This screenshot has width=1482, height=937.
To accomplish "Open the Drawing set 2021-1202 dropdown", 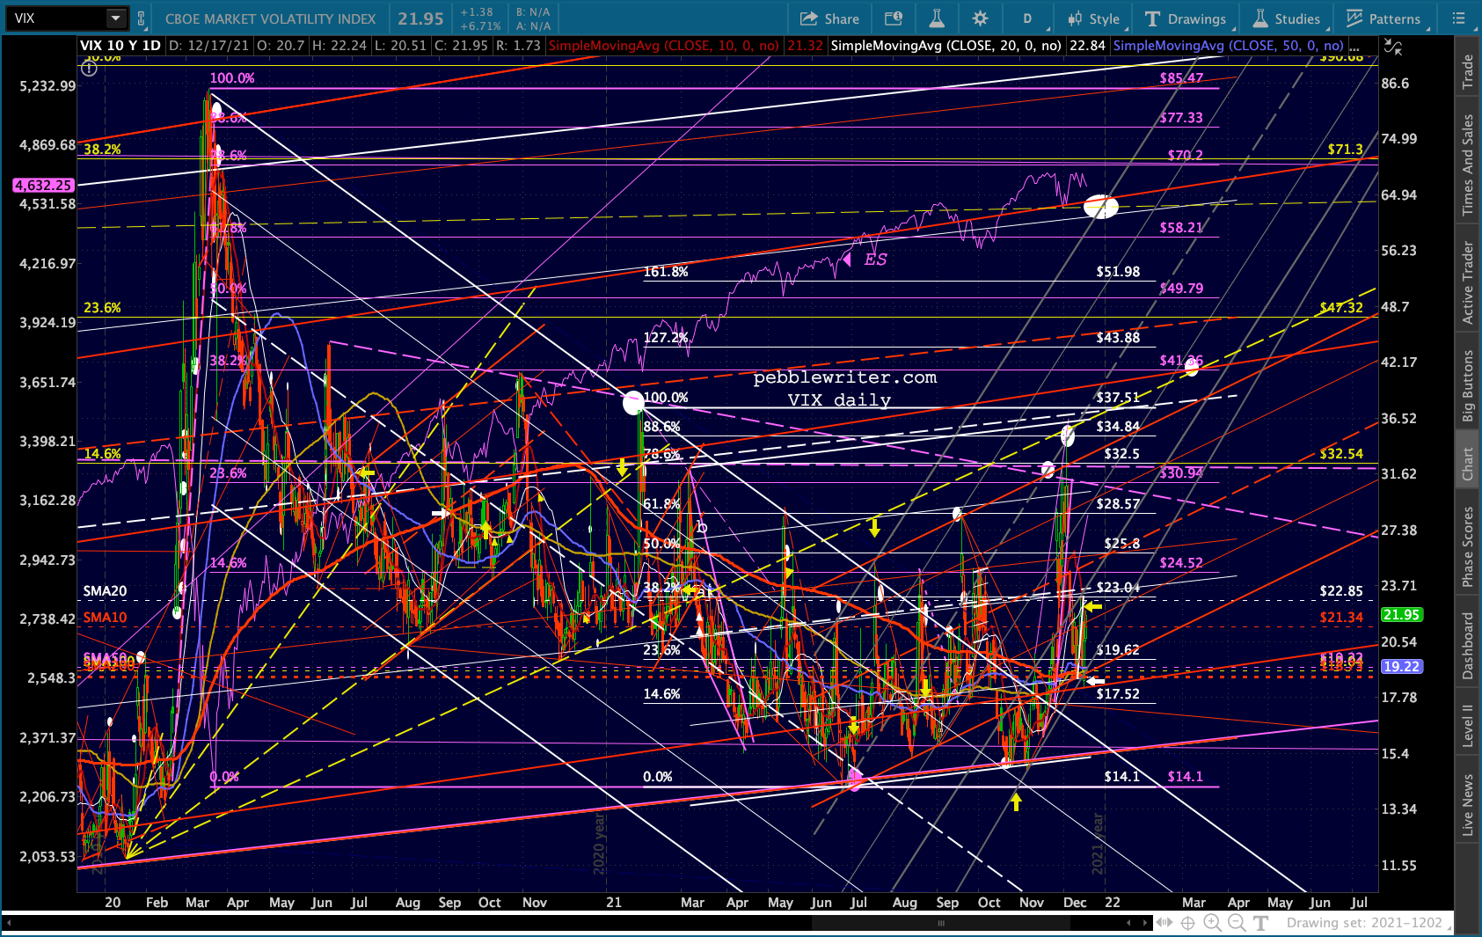I will coord(1369,923).
